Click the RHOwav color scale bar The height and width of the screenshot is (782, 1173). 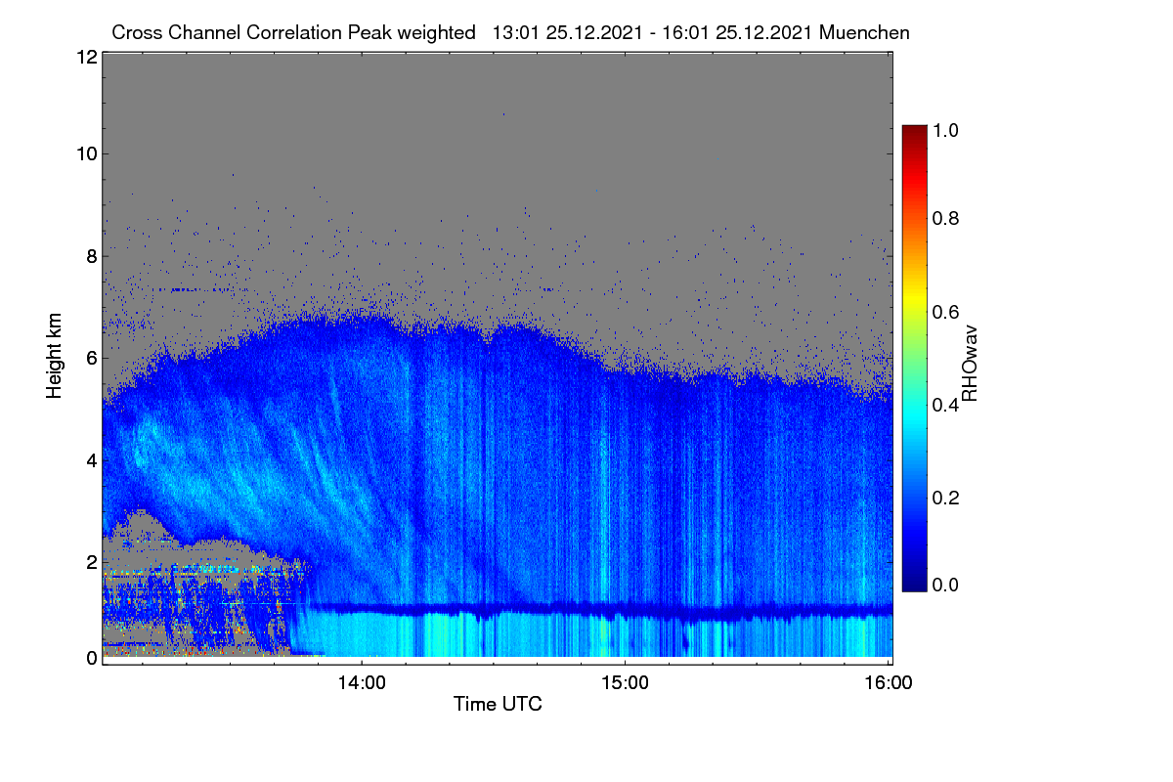click(913, 358)
